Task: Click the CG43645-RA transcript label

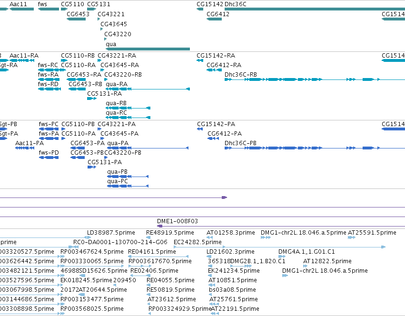Action: (119, 65)
